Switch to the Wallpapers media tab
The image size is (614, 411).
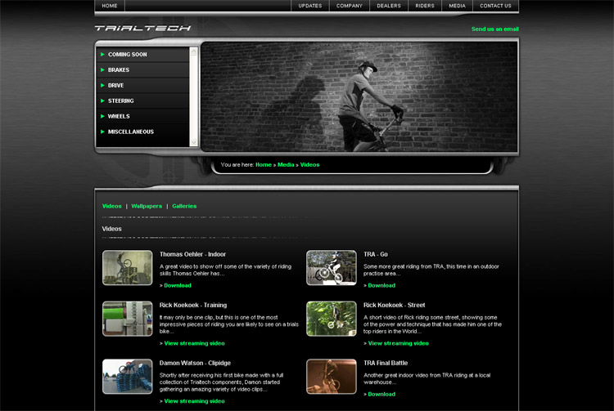tap(147, 206)
